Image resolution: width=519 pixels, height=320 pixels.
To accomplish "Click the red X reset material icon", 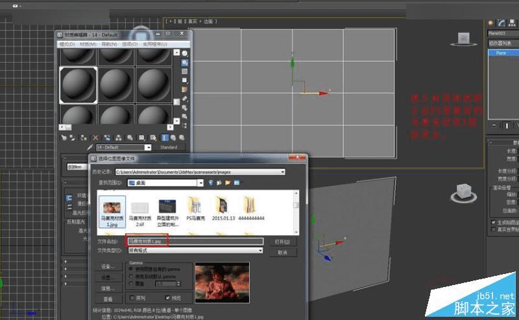I will (x=95, y=137).
